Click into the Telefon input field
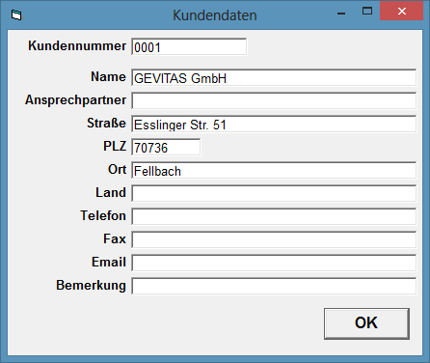Image resolution: width=430 pixels, height=363 pixels. (274, 216)
